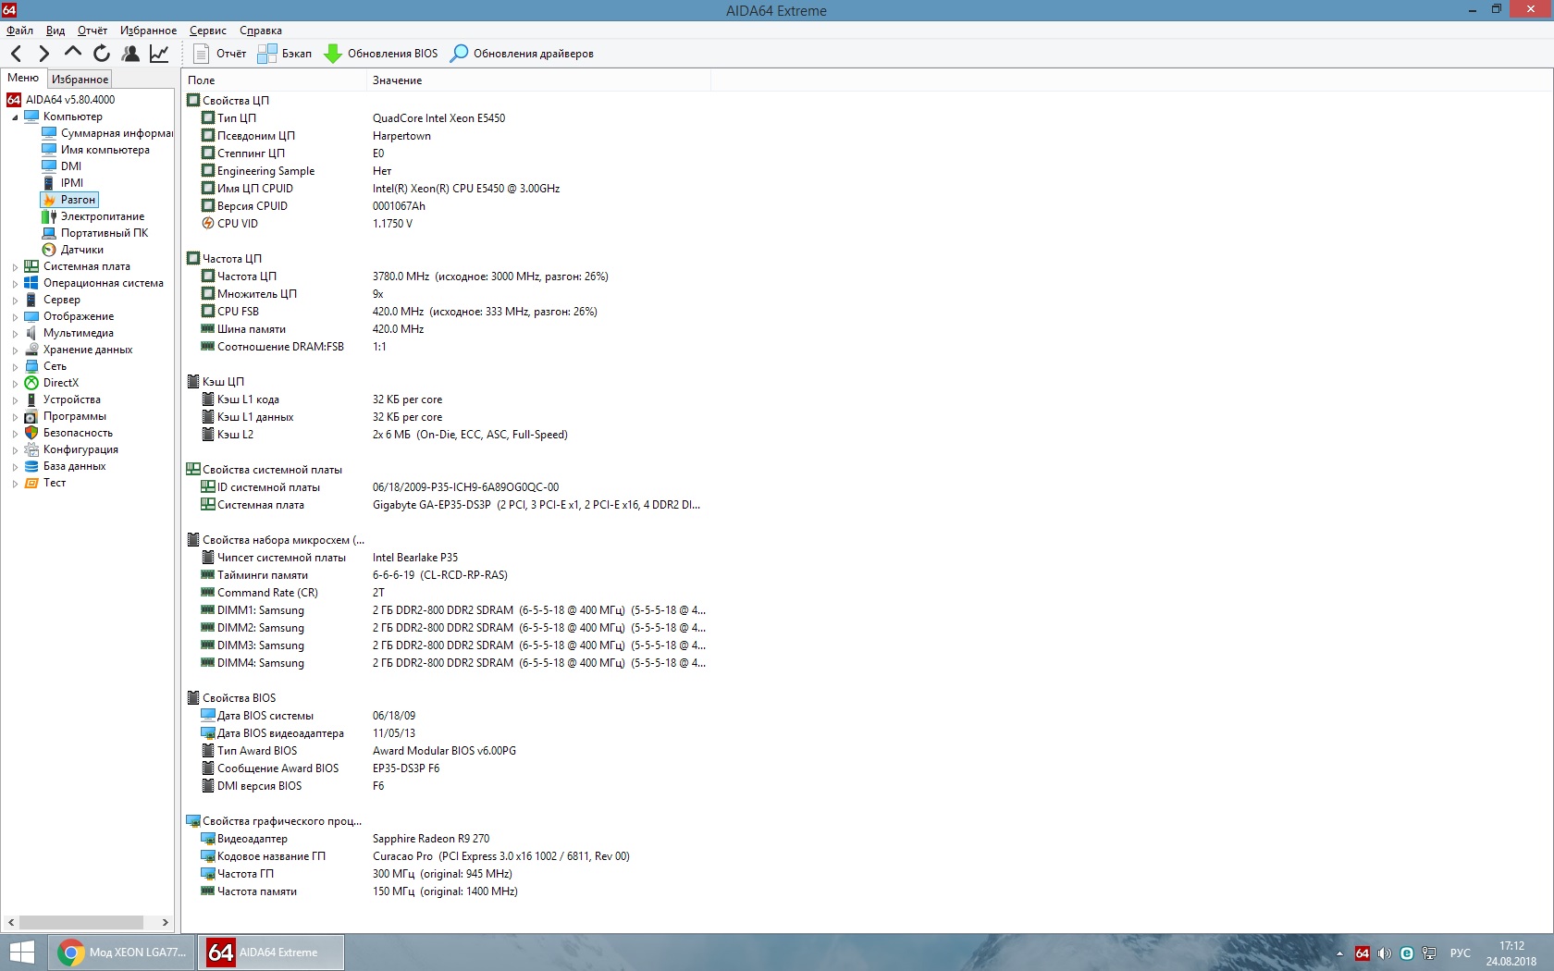Show hidden tray icons arrow
This screenshot has height=971, width=1554.
(x=1340, y=953)
